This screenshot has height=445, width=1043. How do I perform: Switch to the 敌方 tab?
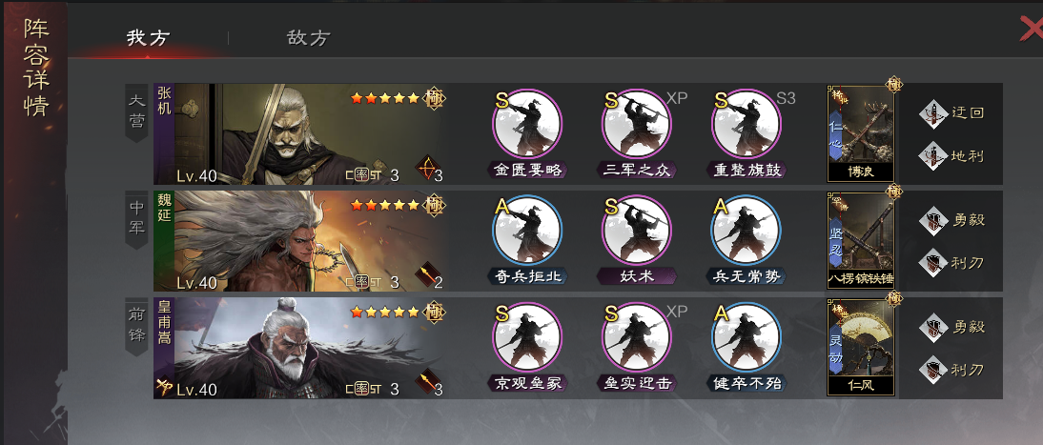[308, 38]
